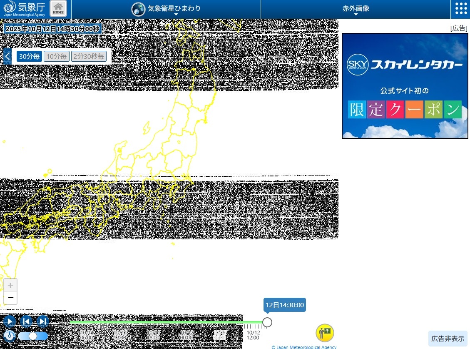Viewport: 470px width, 349px height.
Task: Adjust the animation speed slider
Action: coord(32,336)
